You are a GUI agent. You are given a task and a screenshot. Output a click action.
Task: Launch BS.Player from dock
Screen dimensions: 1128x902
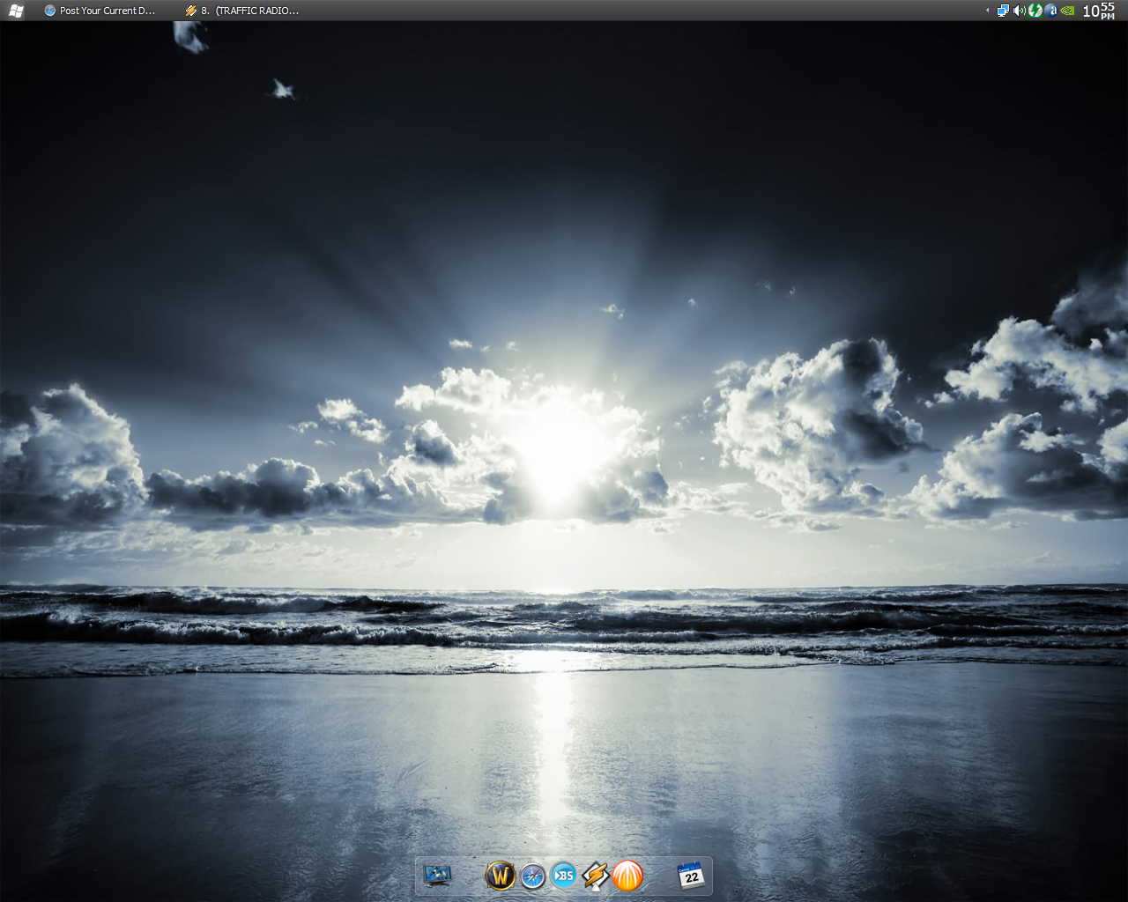(x=563, y=876)
